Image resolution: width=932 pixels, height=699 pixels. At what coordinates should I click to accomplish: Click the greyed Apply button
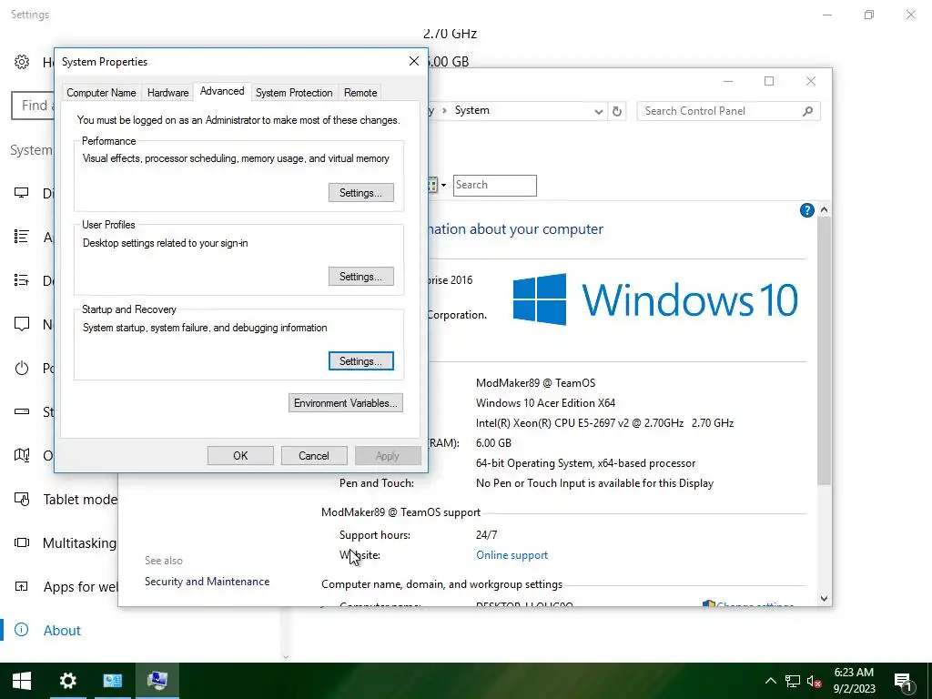(388, 456)
